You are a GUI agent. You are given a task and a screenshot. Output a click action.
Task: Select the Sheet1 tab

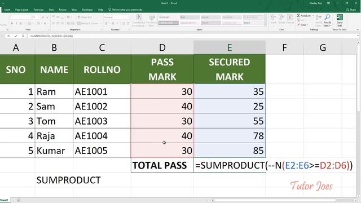pos(4,200)
